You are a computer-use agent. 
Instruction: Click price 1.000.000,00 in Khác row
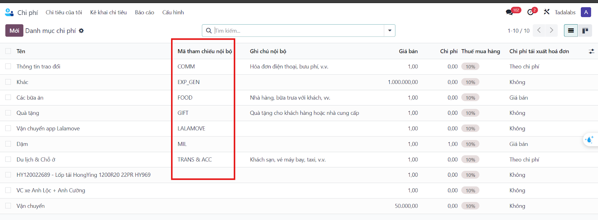click(403, 82)
